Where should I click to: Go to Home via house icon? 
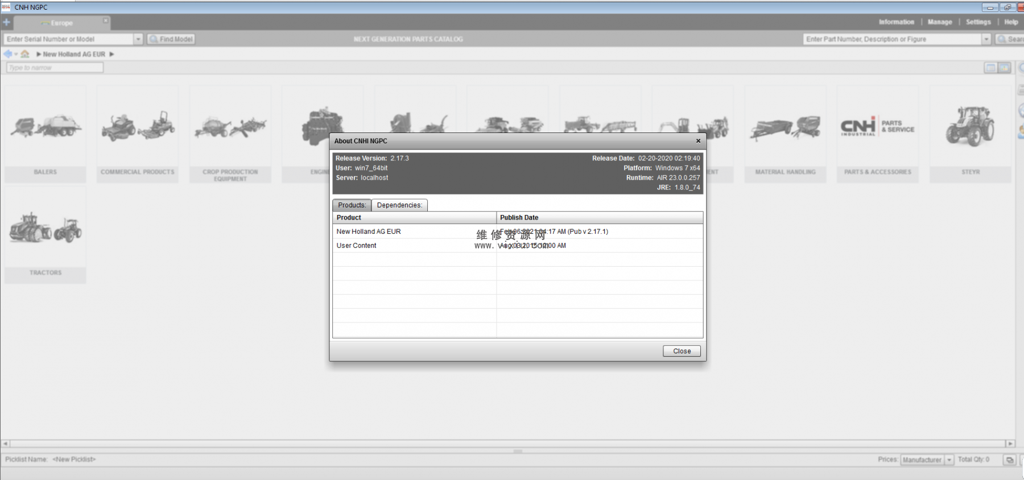(25, 54)
